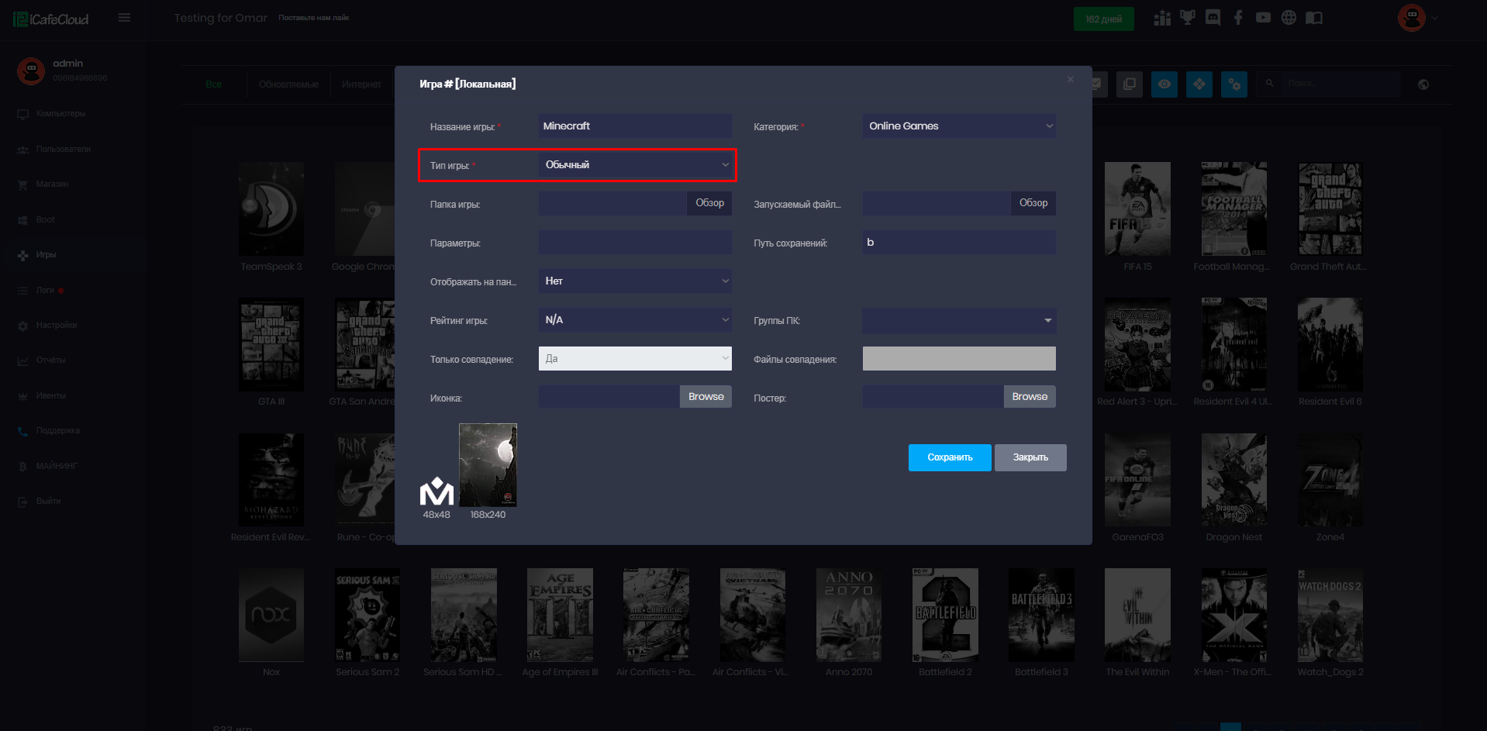This screenshot has height=731, width=1487.
Task: Switch to the Интернет tab
Action: point(361,84)
